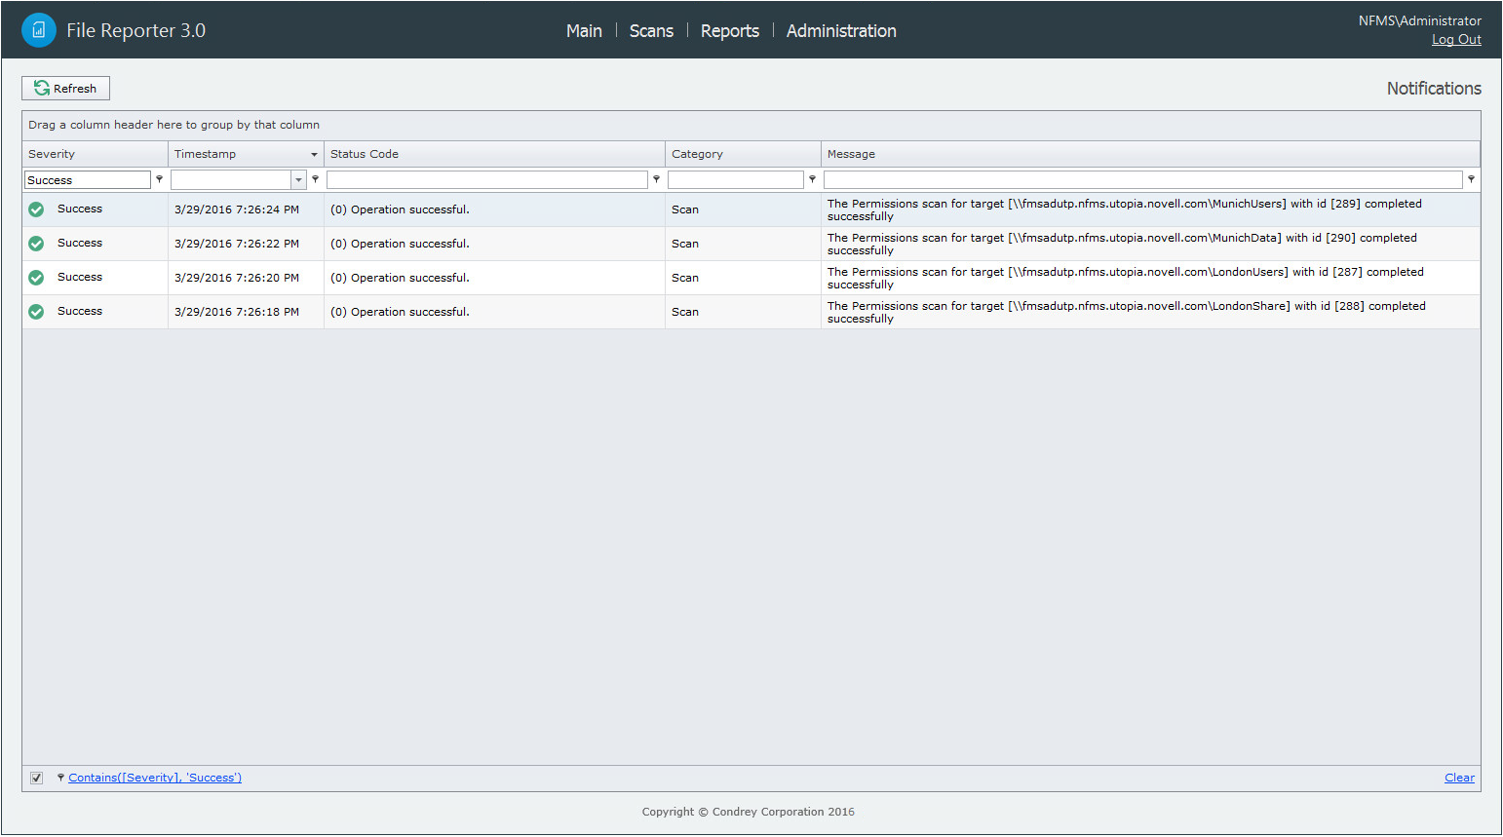
Task: Click Success severity text in 7:26:20 PM row
Action: click(x=80, y=278)
